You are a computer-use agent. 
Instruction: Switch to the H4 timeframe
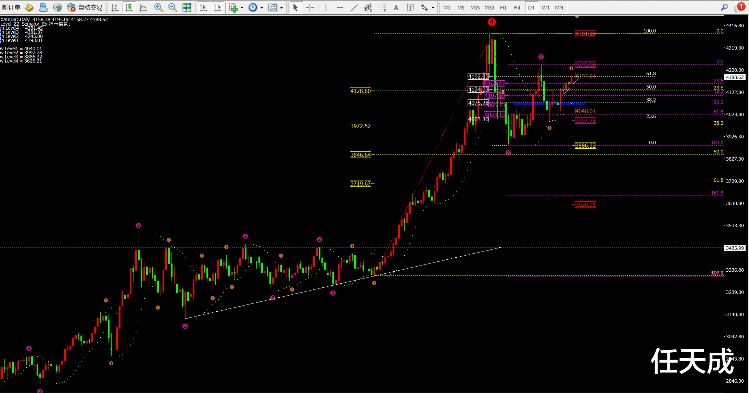click(517, 8)
